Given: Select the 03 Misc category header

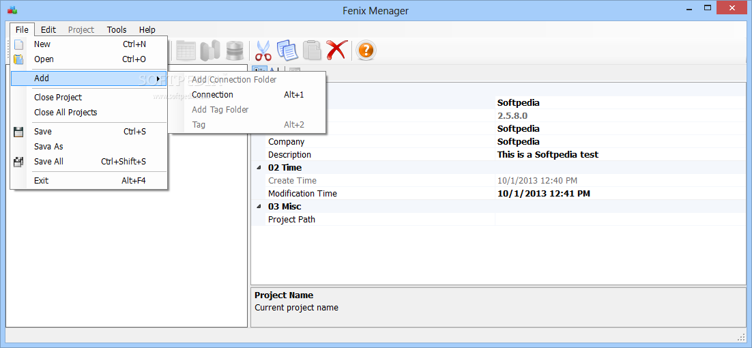Looking at the screenshot, I should click(285, 207).
